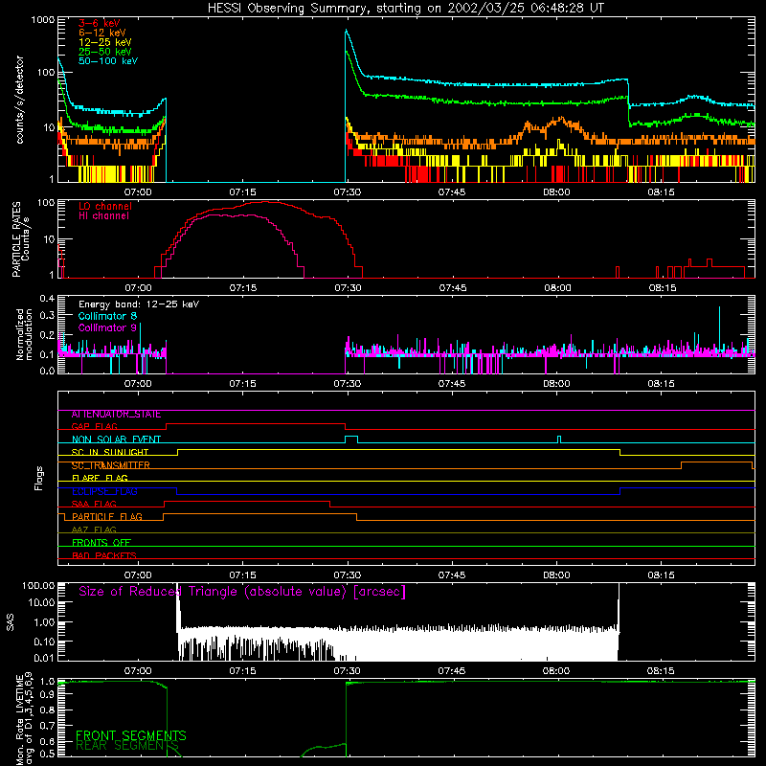The height and width of the screenshot is (766, 766).
Task: Select the 3-6 keV legend label
Action: [99, 23]
